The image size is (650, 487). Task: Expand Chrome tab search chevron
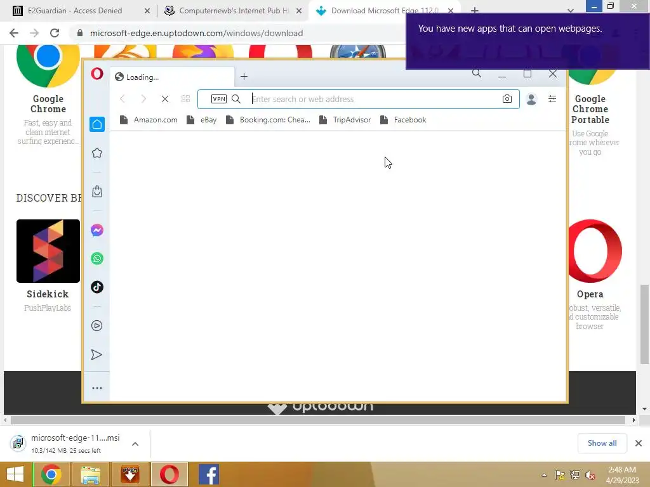(x=571, y=10)
